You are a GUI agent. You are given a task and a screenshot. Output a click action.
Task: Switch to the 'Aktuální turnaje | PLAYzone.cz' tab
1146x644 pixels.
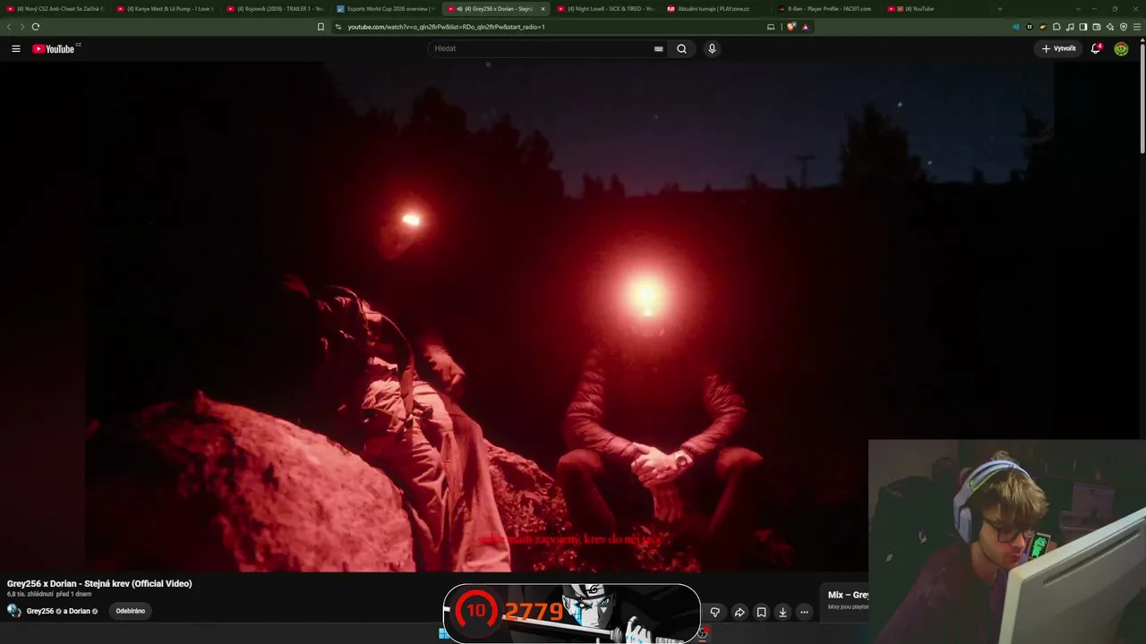pos(716,9)
